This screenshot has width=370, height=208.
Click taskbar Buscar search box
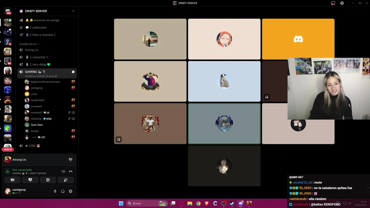pos(147,203)
